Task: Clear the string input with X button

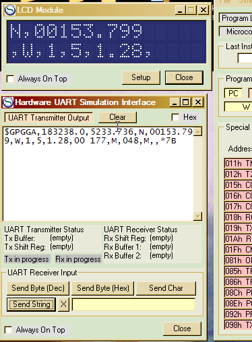Action: point(63,304)
